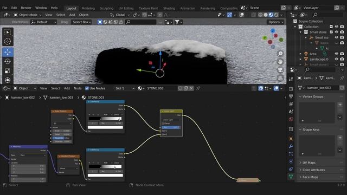Open the Object properties orange square tab
The image size is (347, 195).
(x=291, y=139)
